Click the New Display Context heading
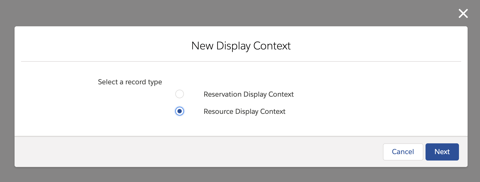The width and height of the screenshot is (480, 182). click(x=241, y=46)
